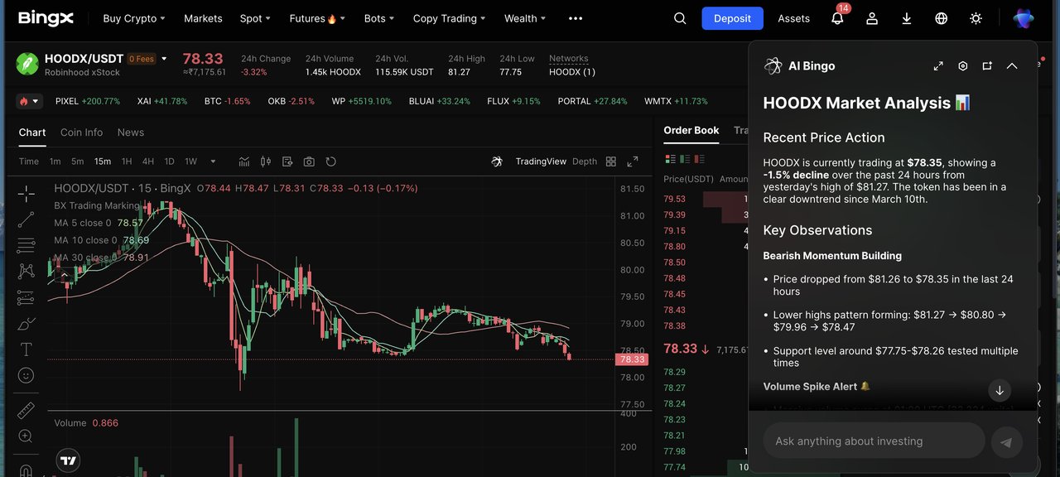Open more timeframes dropdown arrow
1060x477 pixels.
[213, 161]
